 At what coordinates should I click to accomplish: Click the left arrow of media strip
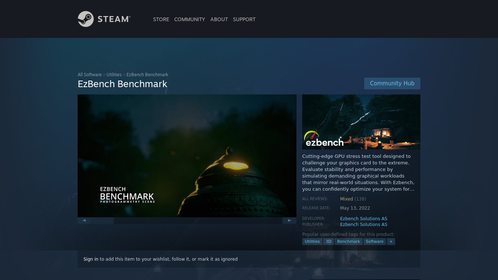[x=84, y=220]
